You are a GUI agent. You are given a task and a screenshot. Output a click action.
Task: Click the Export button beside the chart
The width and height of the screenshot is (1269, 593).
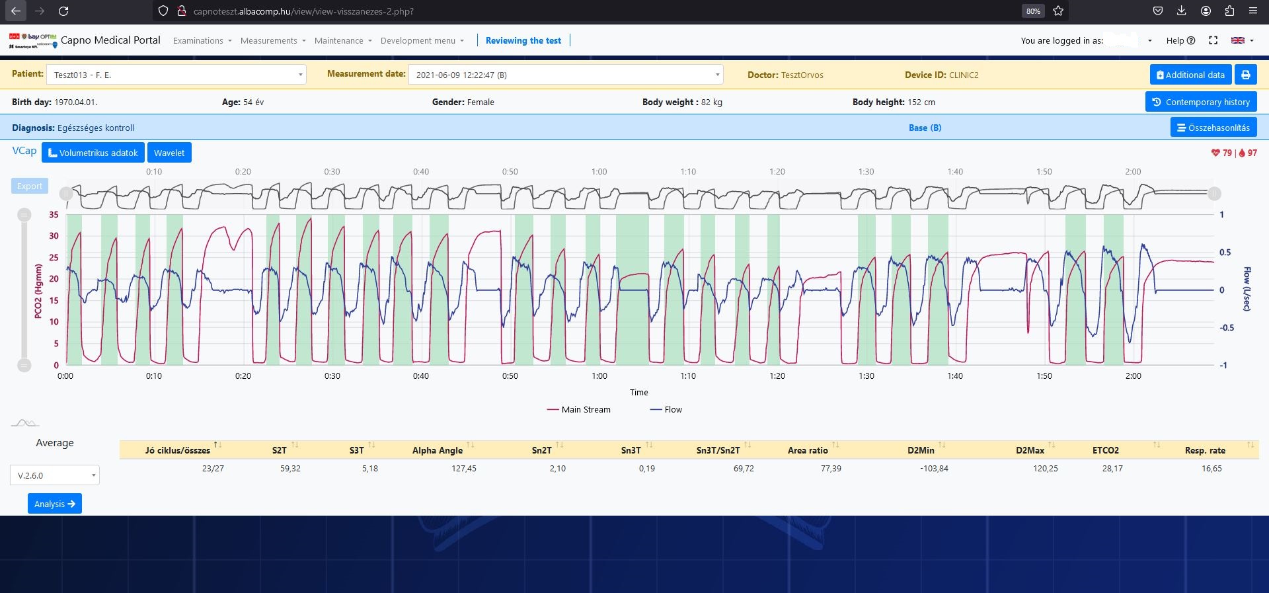point(30,186)
